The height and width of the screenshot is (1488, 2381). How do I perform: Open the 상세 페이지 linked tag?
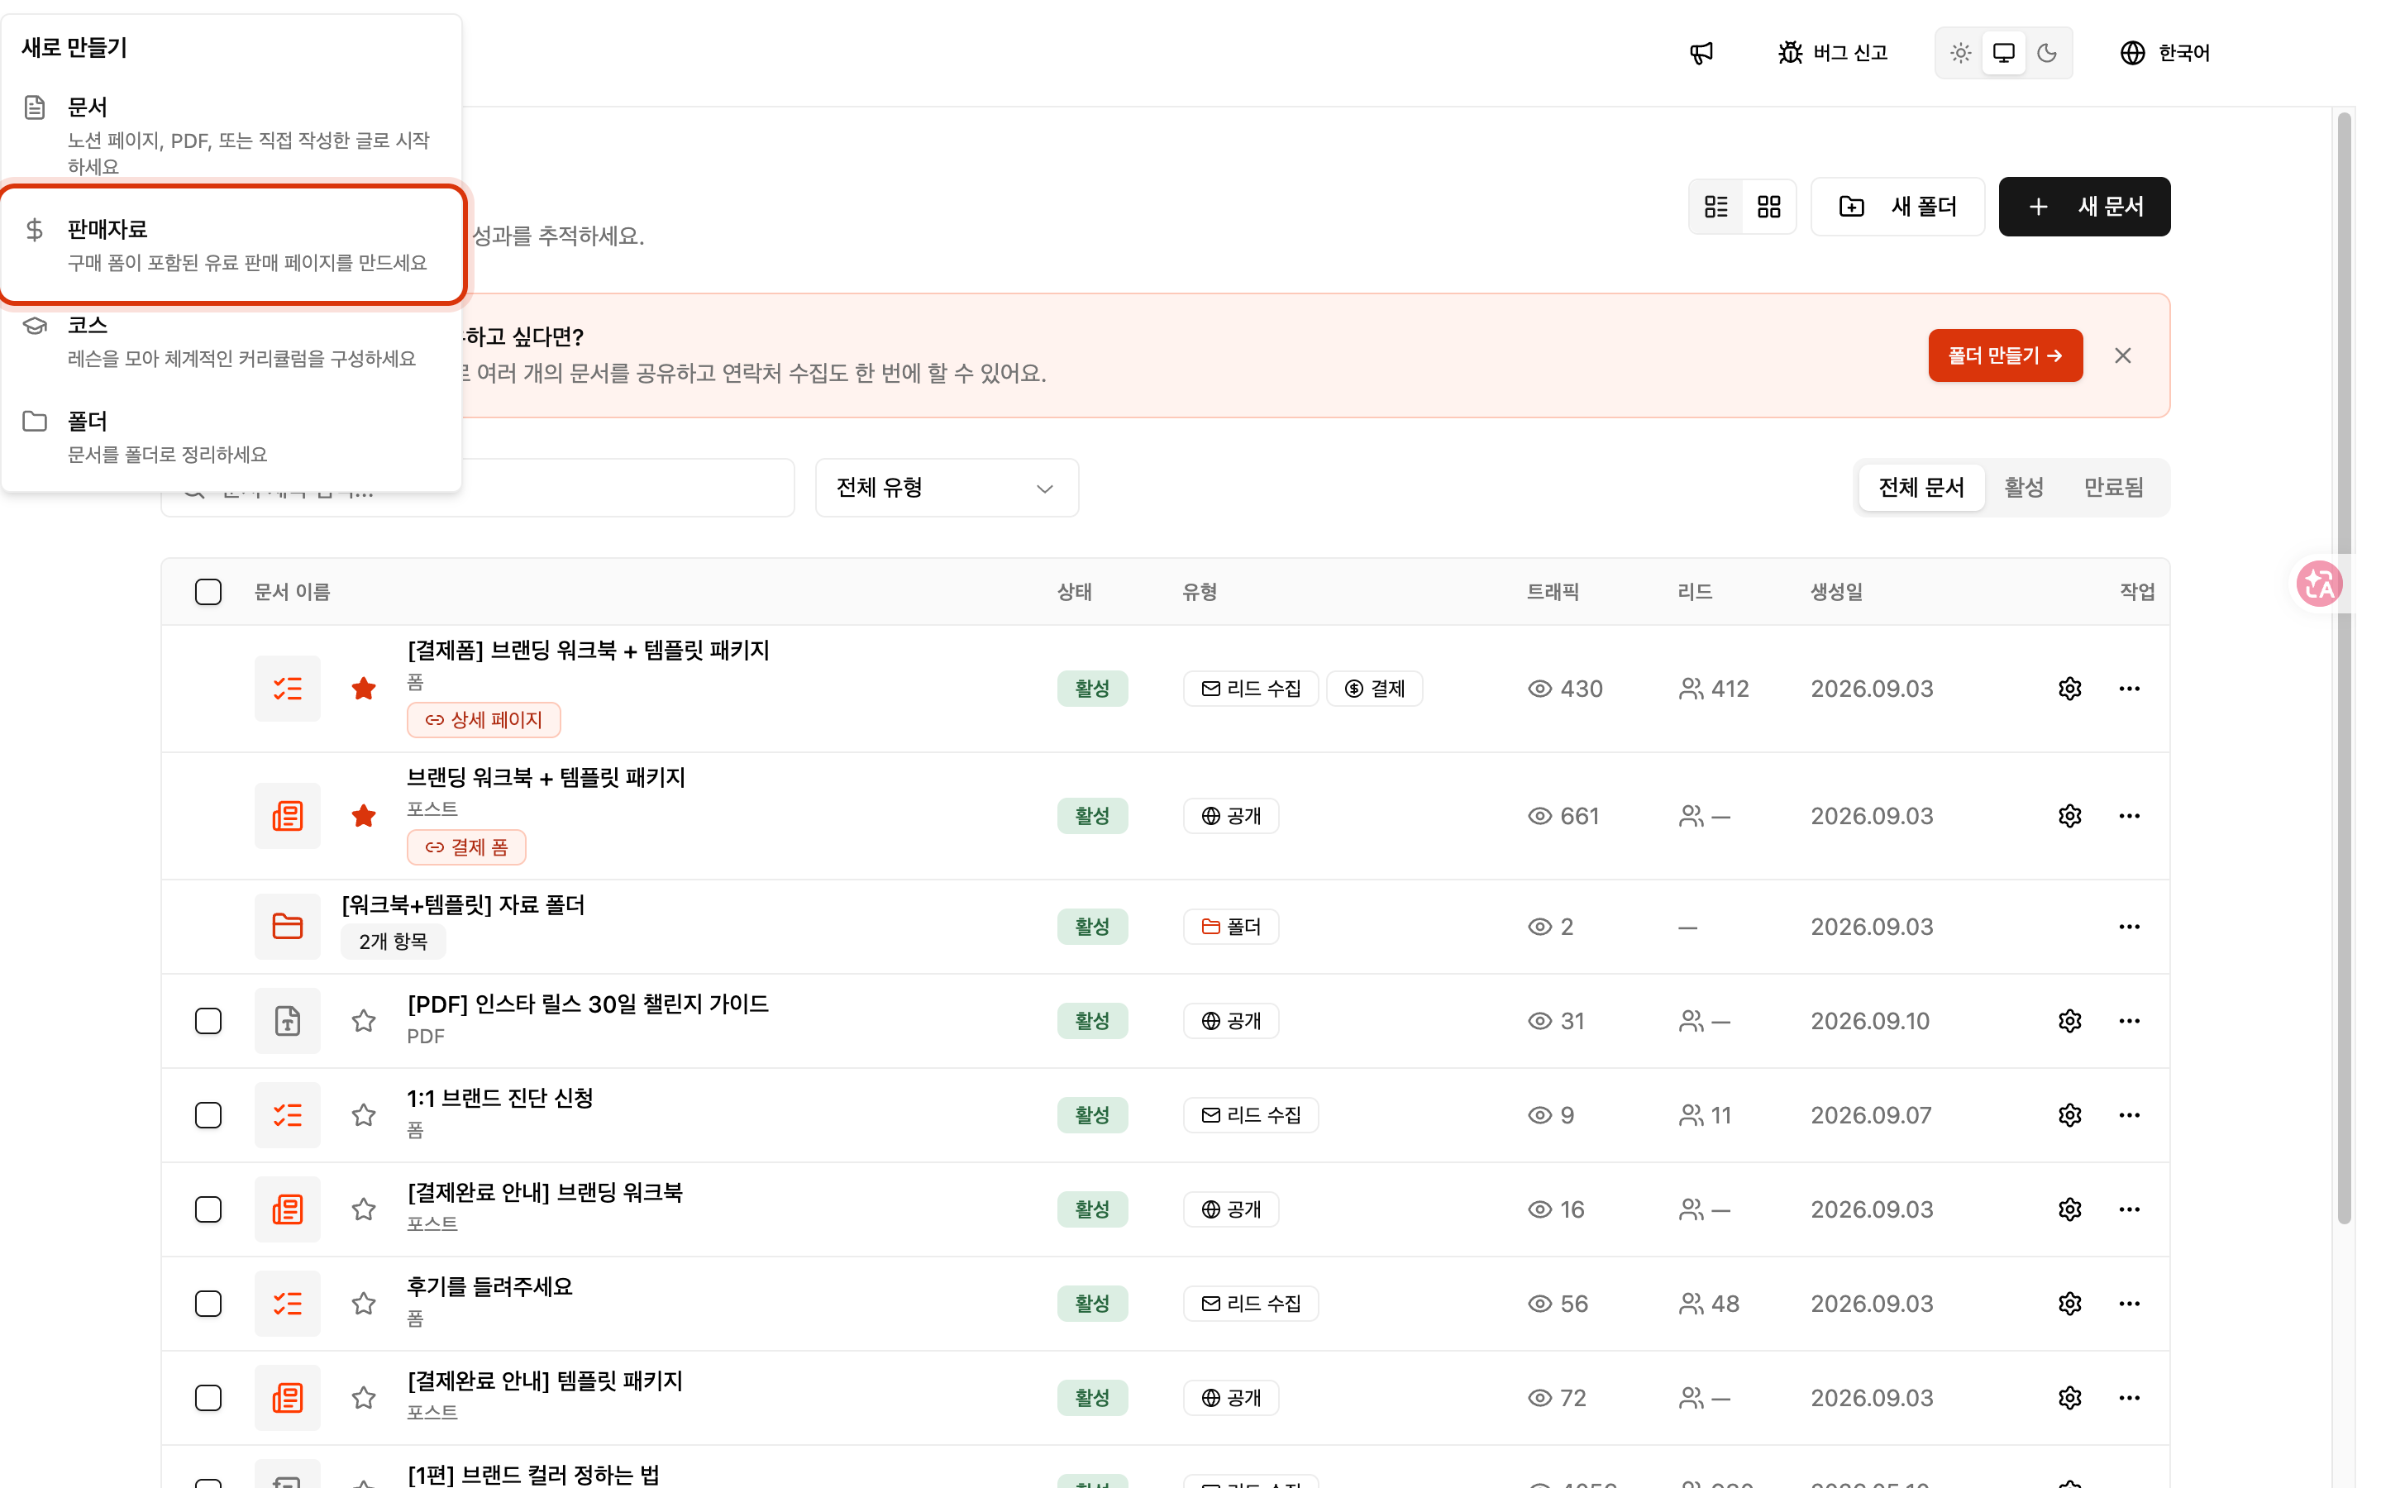(x=483, y=719)
